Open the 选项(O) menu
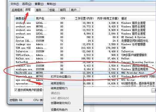The height and width of the screenshot is (112, 156). pyautogui.click(x=27, y=4)
